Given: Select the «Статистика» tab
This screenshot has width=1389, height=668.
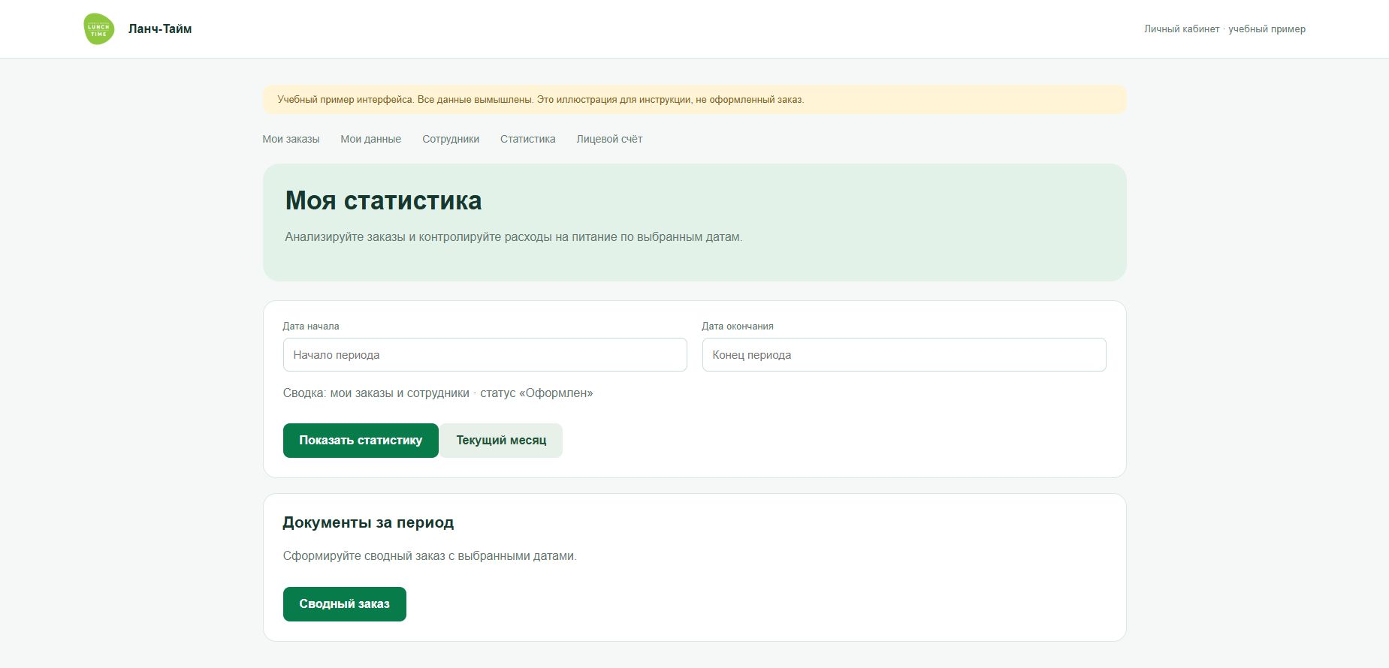Looking at the screenshot, I should pyautogui.click(x=528, y=139).
